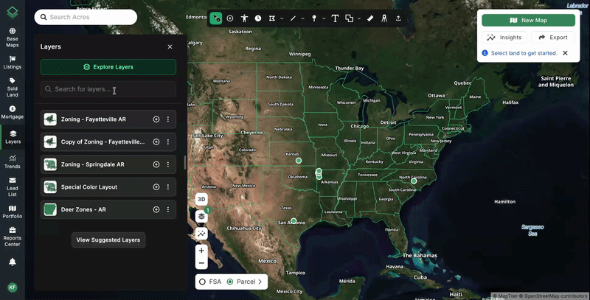This screenshot has height=300, width=590.
Task: Select the text annotation tool
Action: click(335, 18)
